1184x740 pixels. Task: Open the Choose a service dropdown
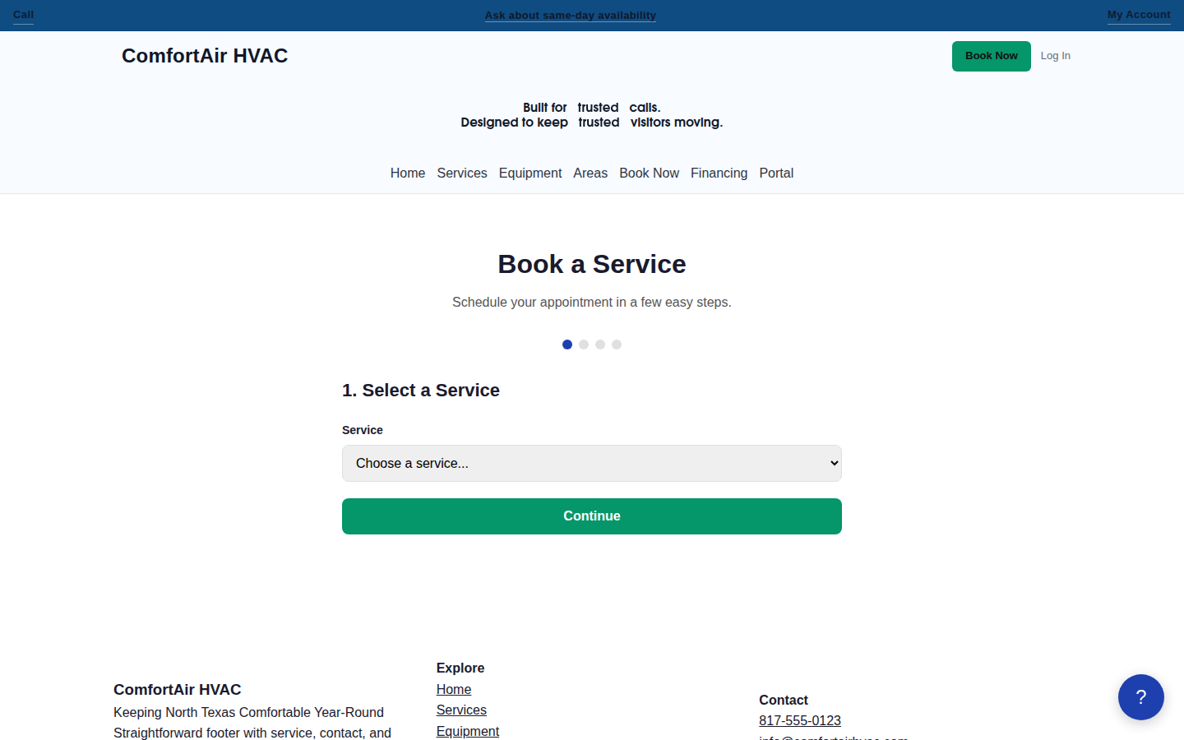[591, 463]
